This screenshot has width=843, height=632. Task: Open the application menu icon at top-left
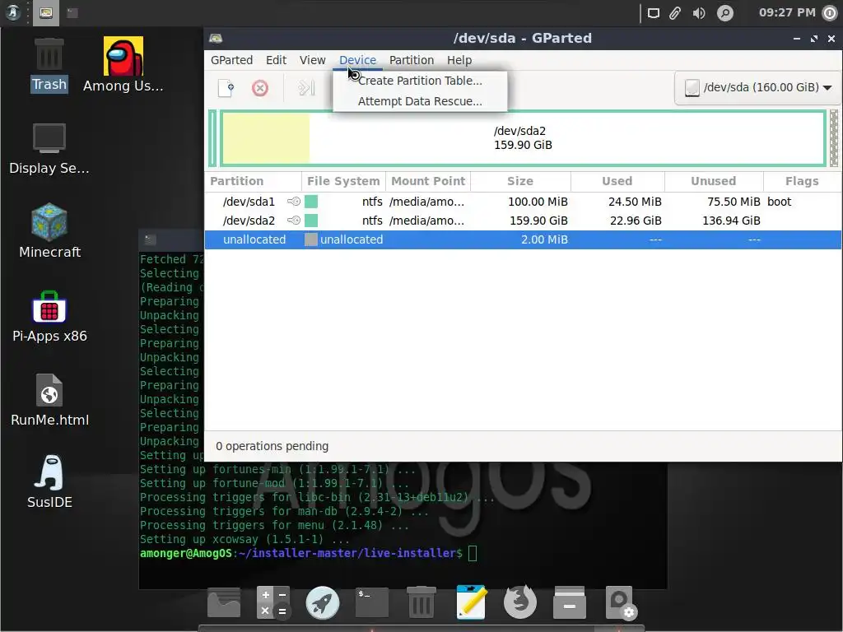tap(13, 13)
